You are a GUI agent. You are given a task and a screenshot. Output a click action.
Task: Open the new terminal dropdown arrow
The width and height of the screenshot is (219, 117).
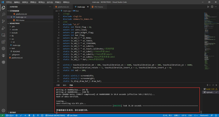point(210,85)
